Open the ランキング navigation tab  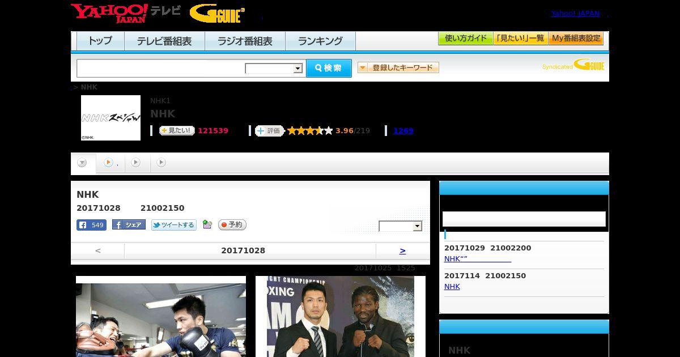click(x=320, y=41)
